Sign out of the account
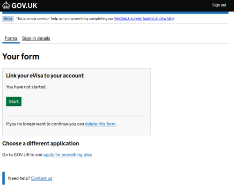This screenshot has width=234, height=192. [219, 5]
